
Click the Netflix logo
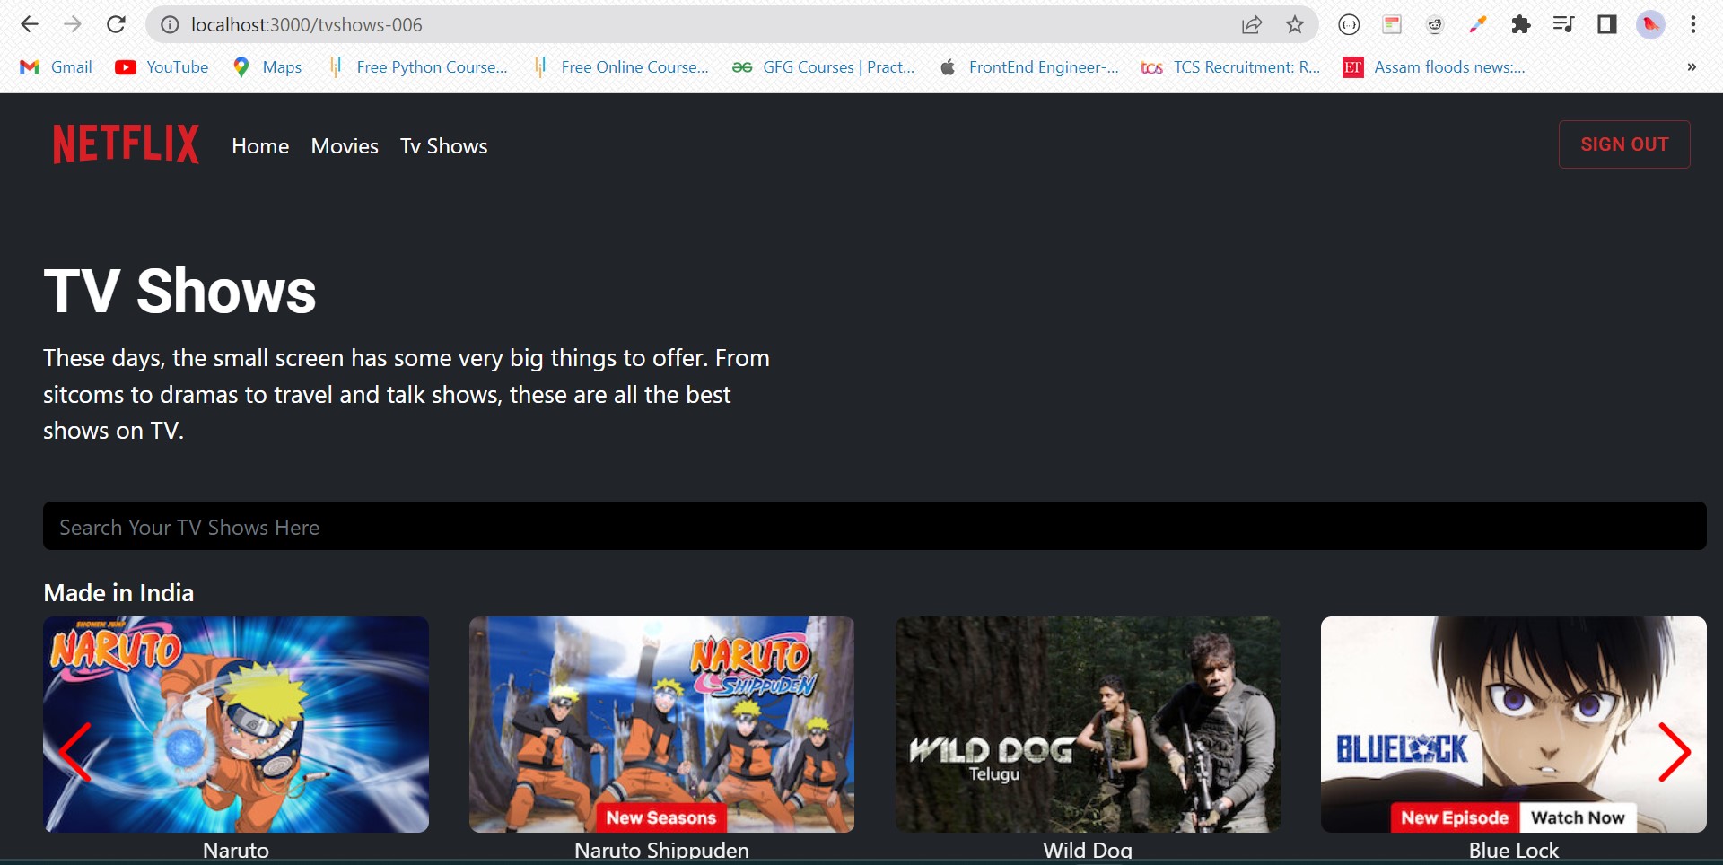[x=126, y=144]
